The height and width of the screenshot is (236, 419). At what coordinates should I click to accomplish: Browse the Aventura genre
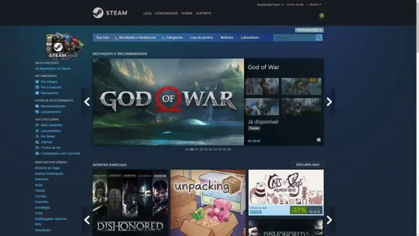(x=42, y=179)
